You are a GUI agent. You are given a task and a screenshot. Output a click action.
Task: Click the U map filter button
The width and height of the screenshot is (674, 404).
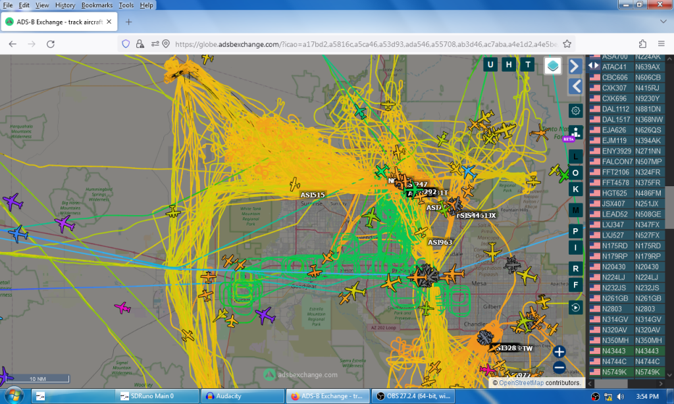(x=490, y=65)
